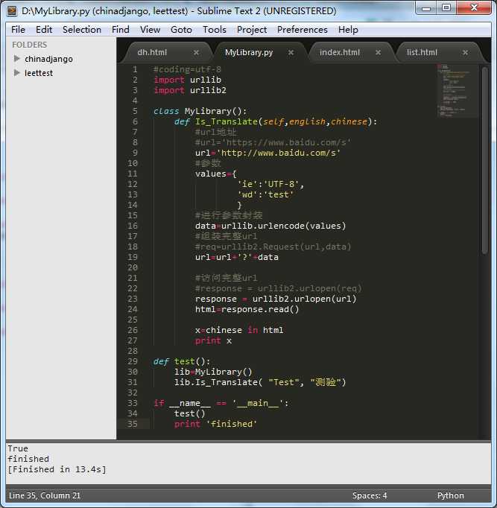
Task: Open the Edit menu
Action: click(x=44, y=30)
